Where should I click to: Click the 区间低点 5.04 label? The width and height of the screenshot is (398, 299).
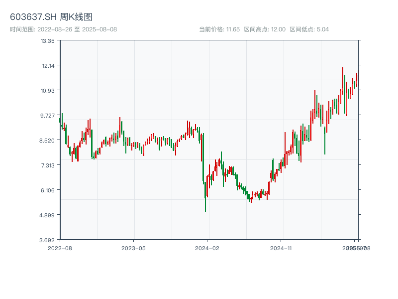pos(309,29)
